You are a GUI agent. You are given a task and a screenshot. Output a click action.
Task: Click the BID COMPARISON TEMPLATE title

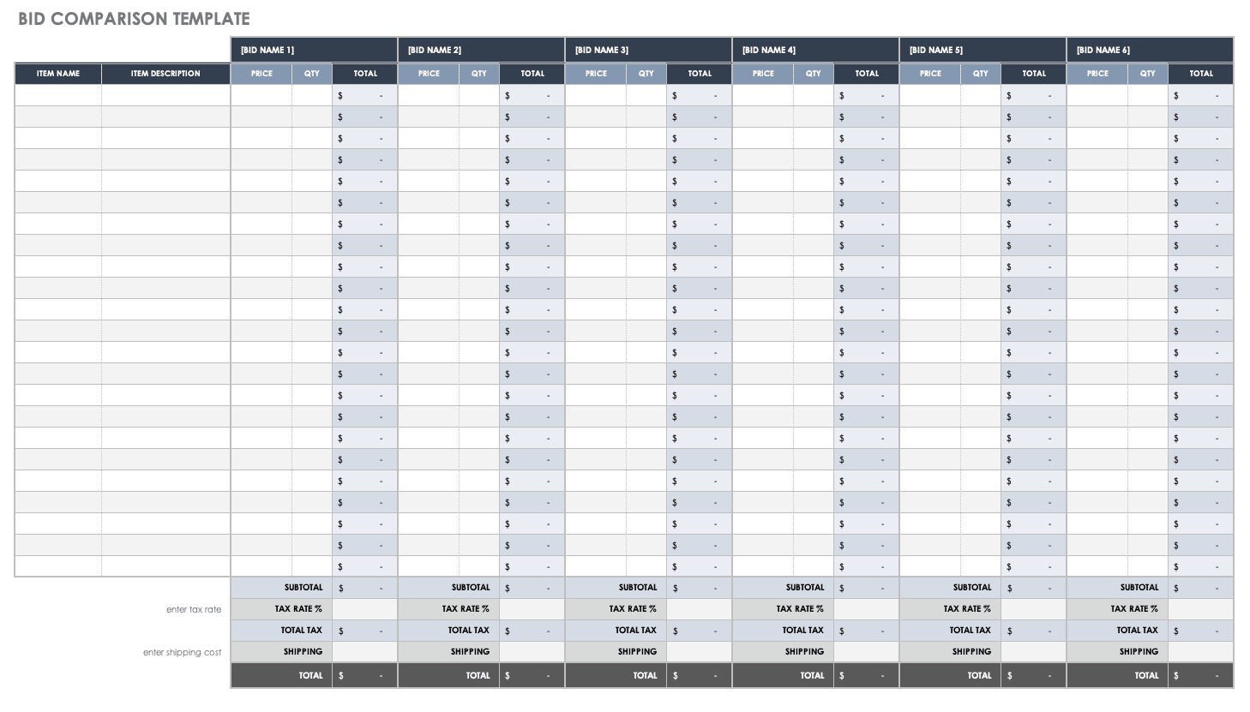134,19
